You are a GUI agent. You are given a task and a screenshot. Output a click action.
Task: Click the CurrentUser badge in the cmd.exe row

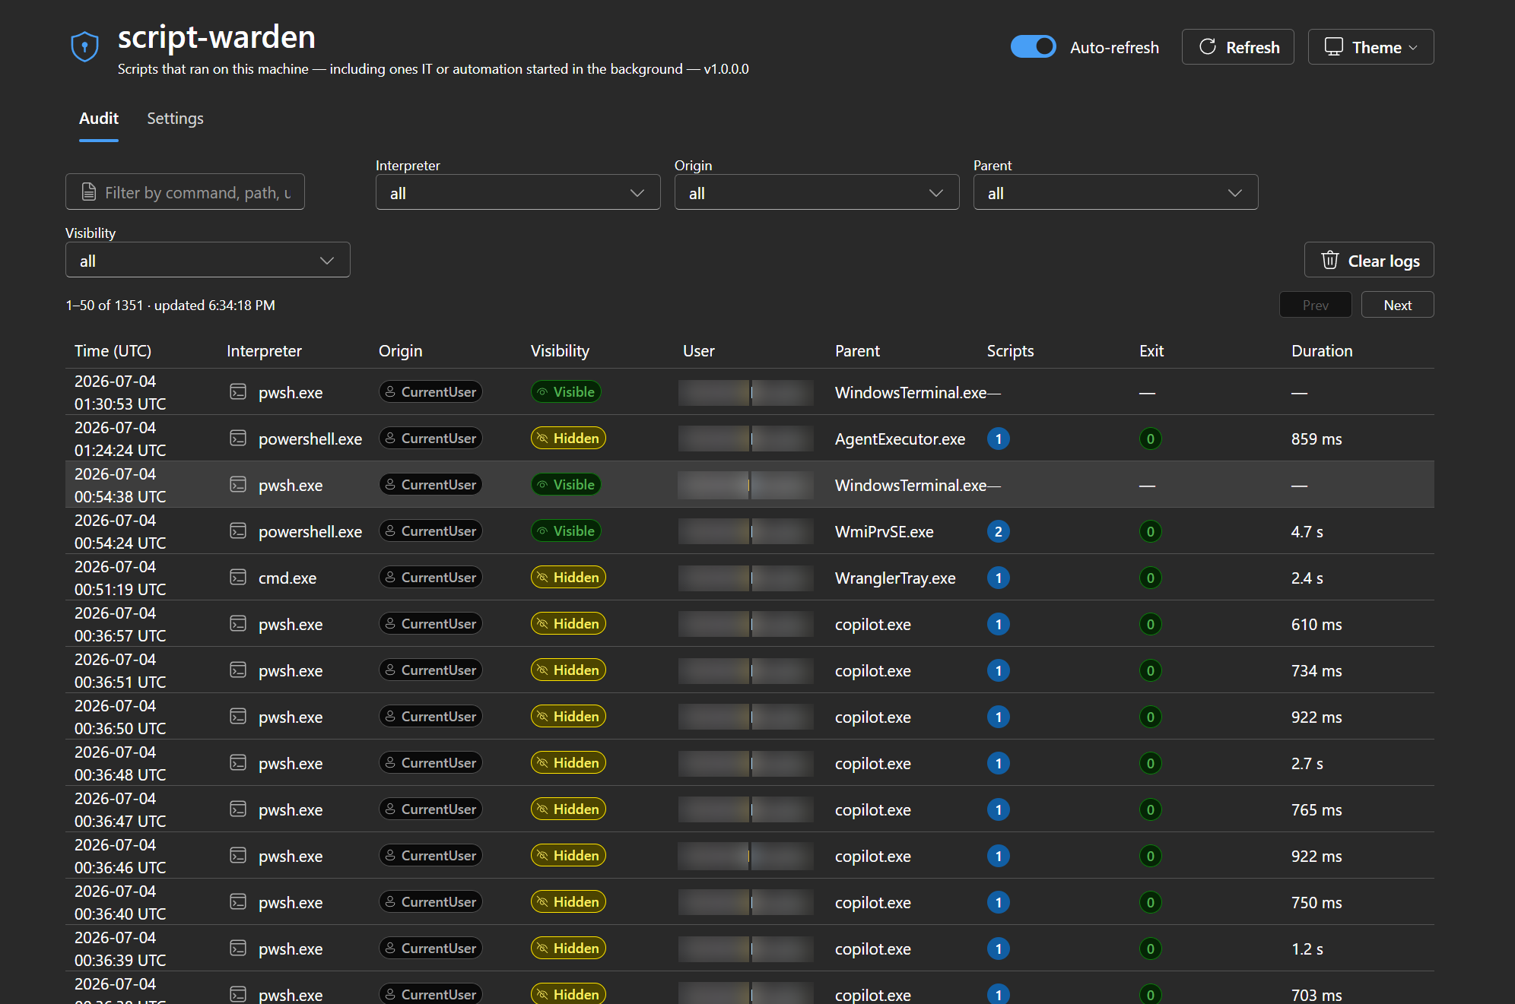coord(430,578)
